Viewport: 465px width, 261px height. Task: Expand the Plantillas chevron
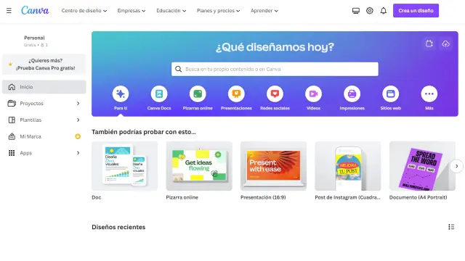tap(78, 120)
